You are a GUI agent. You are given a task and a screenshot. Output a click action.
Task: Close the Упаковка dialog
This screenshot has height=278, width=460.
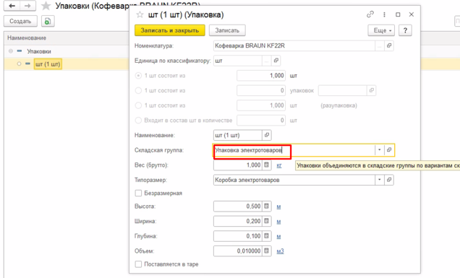pos(412,14)
